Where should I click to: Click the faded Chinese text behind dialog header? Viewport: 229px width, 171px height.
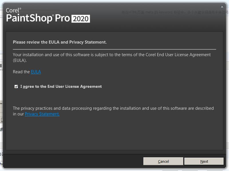coord(175,12)
